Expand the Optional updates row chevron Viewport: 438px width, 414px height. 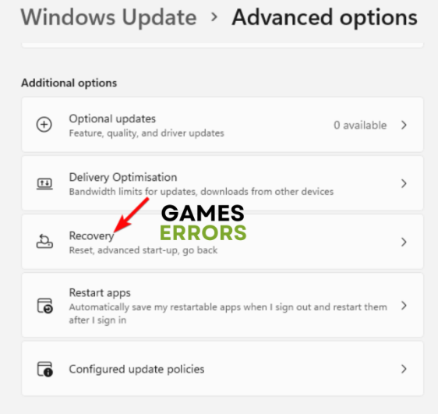404,125
